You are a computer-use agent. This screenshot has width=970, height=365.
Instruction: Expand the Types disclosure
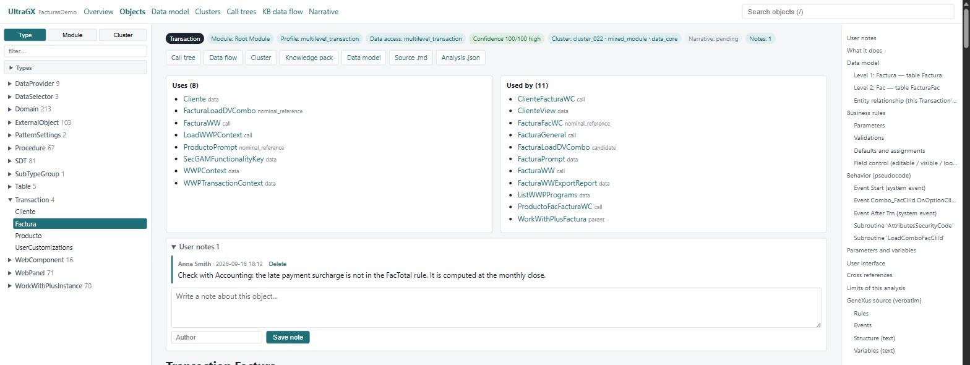pyautogui.click(x=75, y=67)
